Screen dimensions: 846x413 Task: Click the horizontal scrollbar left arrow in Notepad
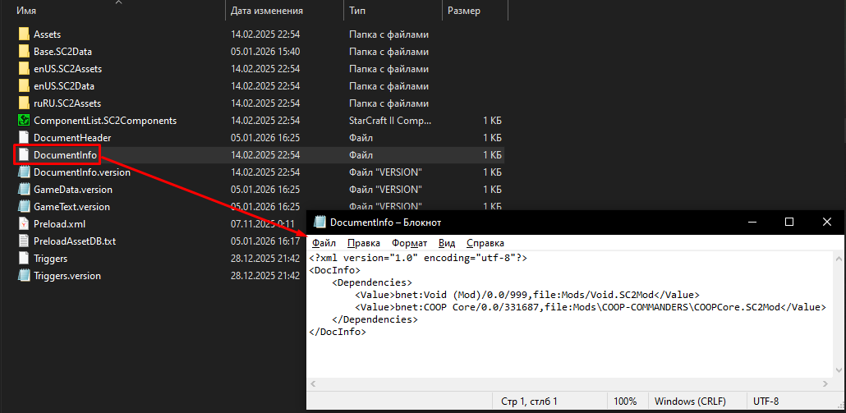[x=312, y=384]
